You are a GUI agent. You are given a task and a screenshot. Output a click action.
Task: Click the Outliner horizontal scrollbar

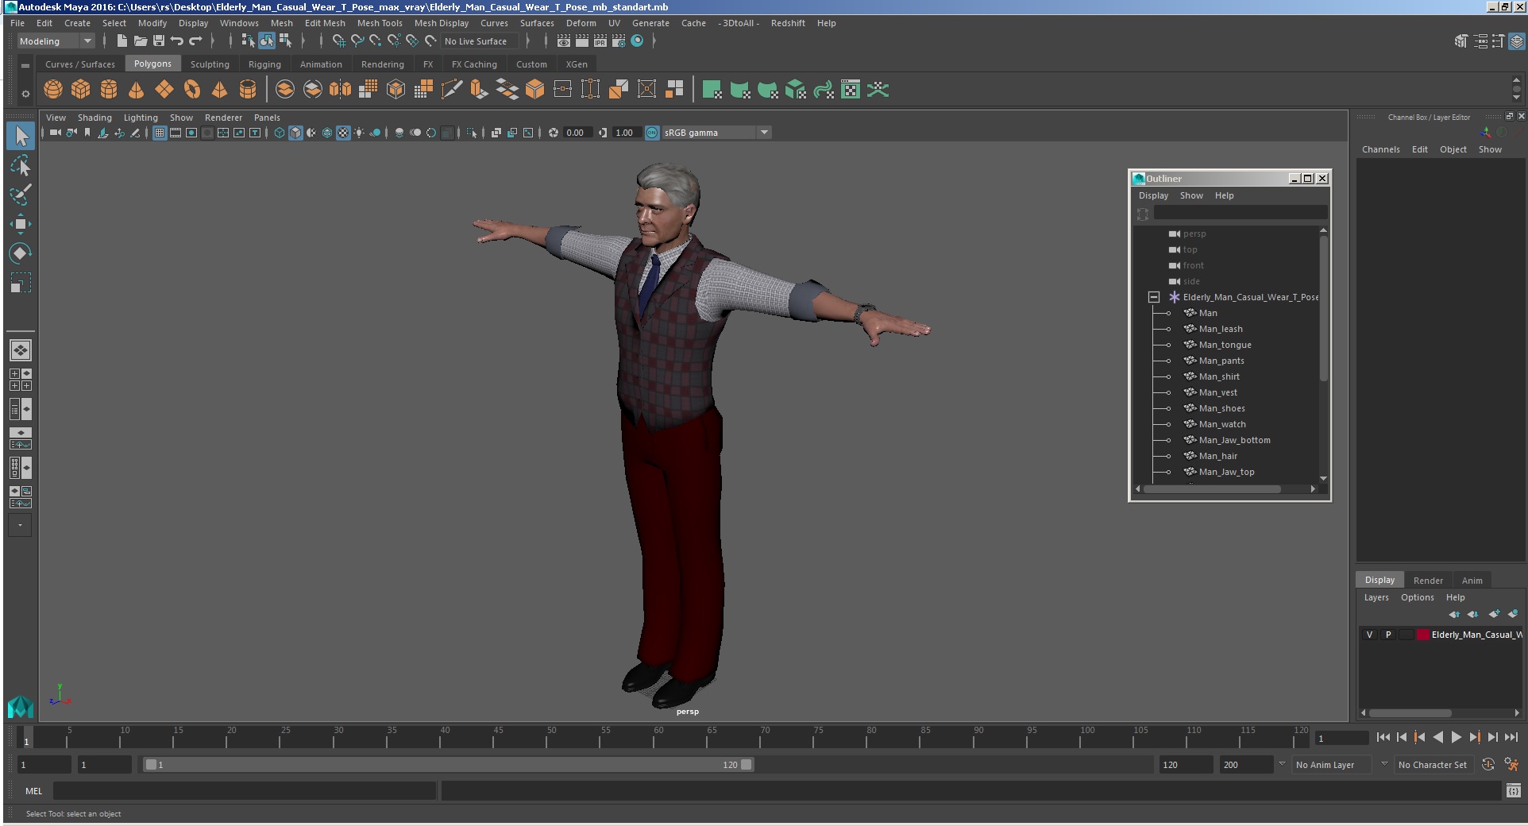click(1212, 489)
